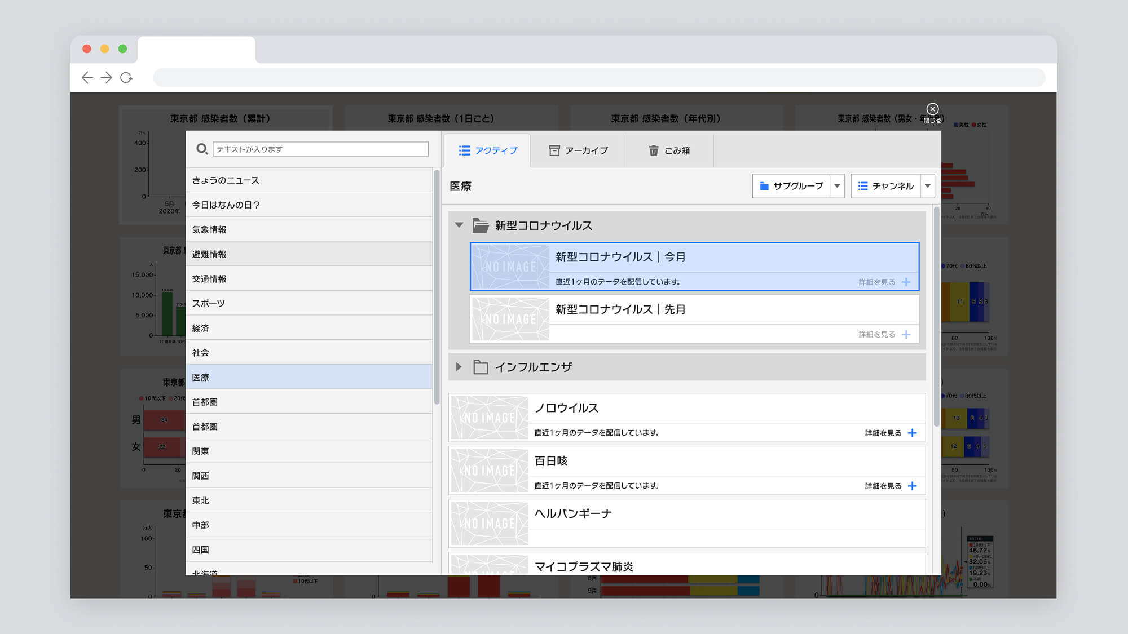Open the アーカイブ tab

577,150
